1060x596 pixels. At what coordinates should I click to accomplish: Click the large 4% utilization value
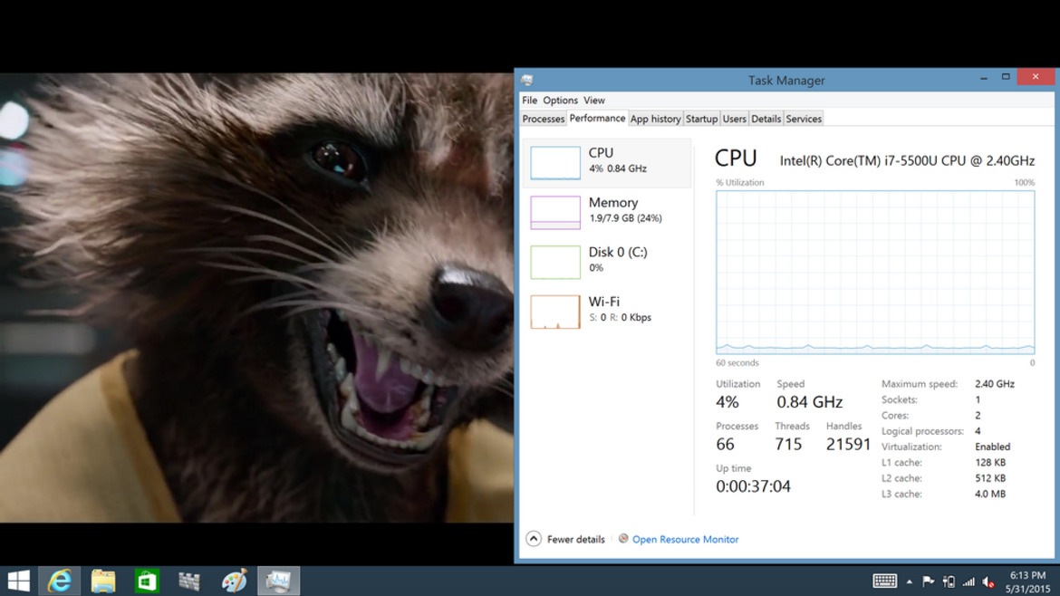tap(728, 402)
